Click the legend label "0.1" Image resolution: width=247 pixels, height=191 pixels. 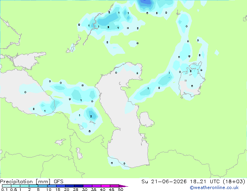4,189
